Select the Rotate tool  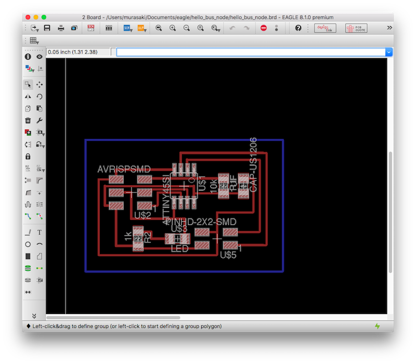(x=40, y=97)
